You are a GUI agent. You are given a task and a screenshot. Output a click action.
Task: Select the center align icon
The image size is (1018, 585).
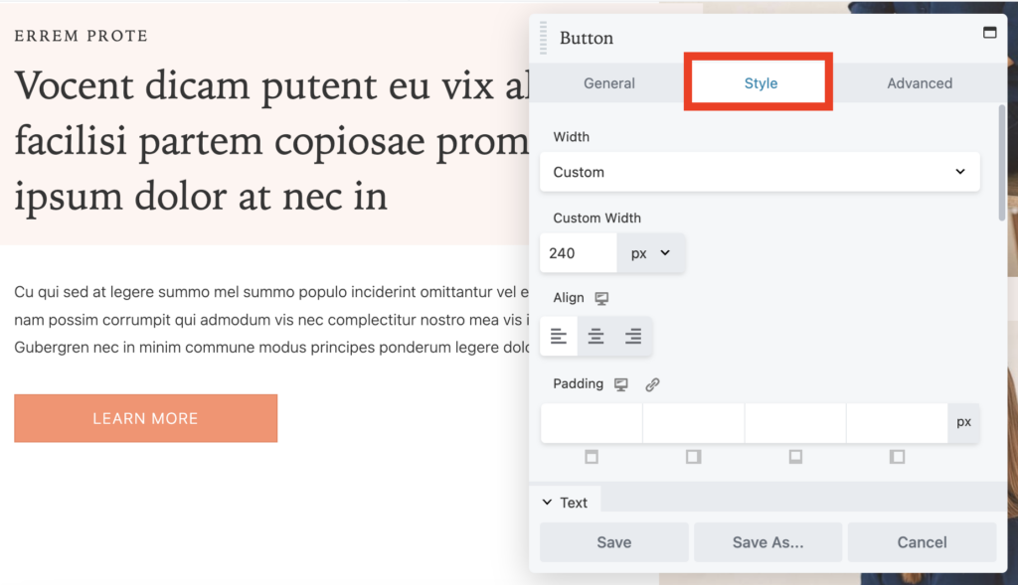[x=595, y=336]
